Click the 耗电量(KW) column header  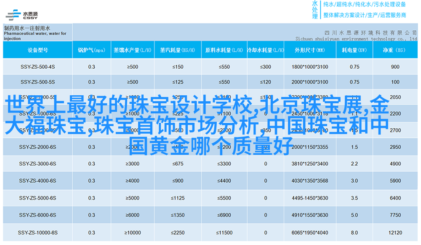click(354, 50)
